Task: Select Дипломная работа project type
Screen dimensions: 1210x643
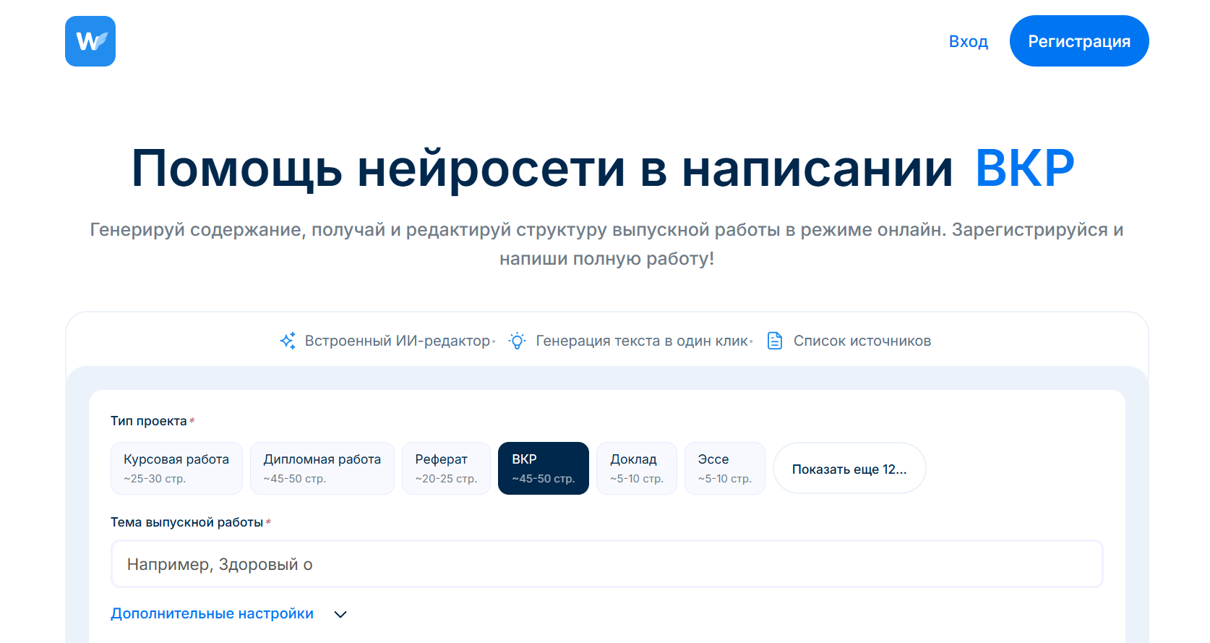Action: pyautogui.click(x=322, y=468)
